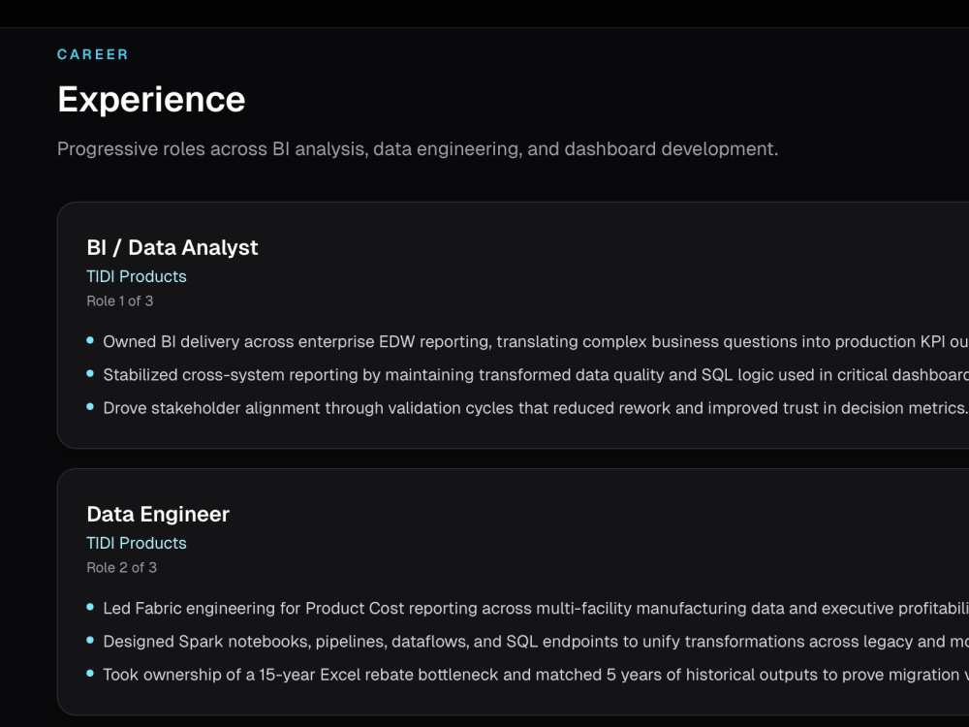The width and height of the screenshot is (969, 727).
Task: Open TIDI Products link under BI / Data Analyst
Action: pyautogui.click(x=137, y=276)
